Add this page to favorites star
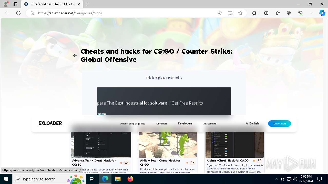Image resolution: width=328 pixels, height=184 pixels. [x=240, y=13]
